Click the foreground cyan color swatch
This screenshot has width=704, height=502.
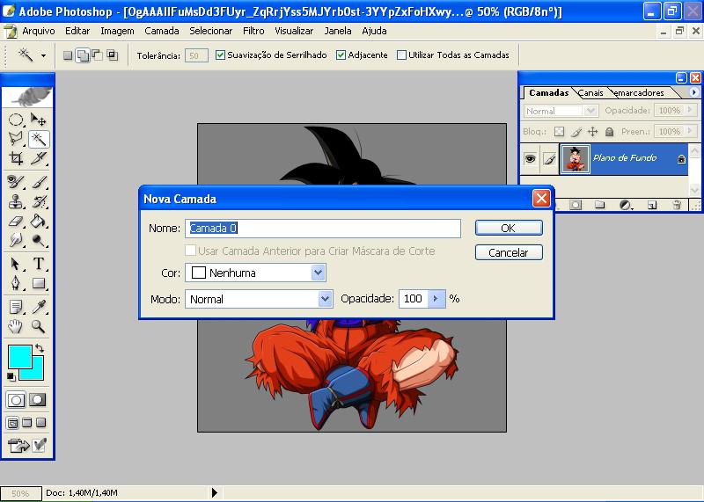[x=19, y=356]
